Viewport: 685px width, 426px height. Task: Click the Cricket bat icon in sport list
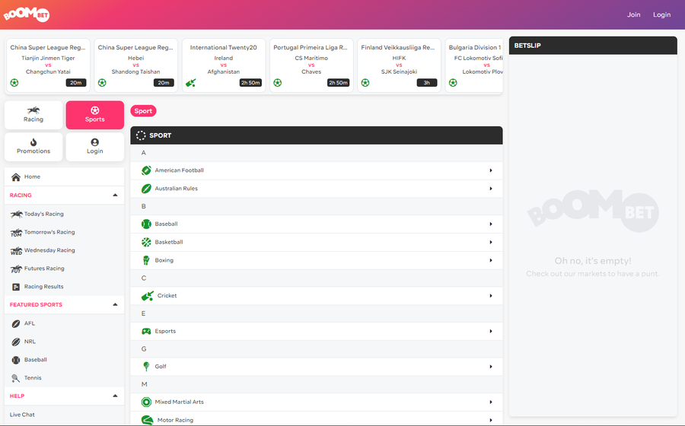click(148, 296)
